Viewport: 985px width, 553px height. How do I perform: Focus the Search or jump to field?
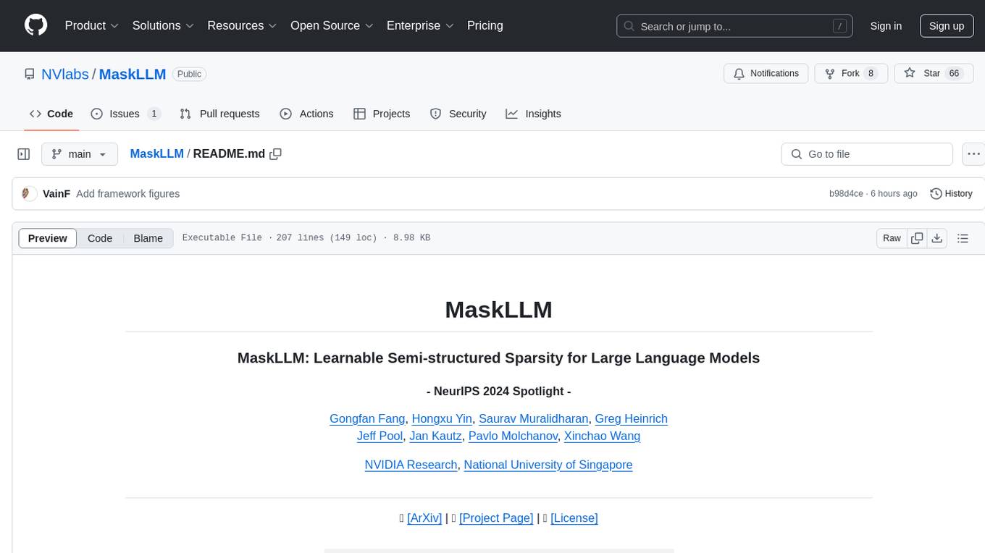pyautogui.click(x=734, y=26)
